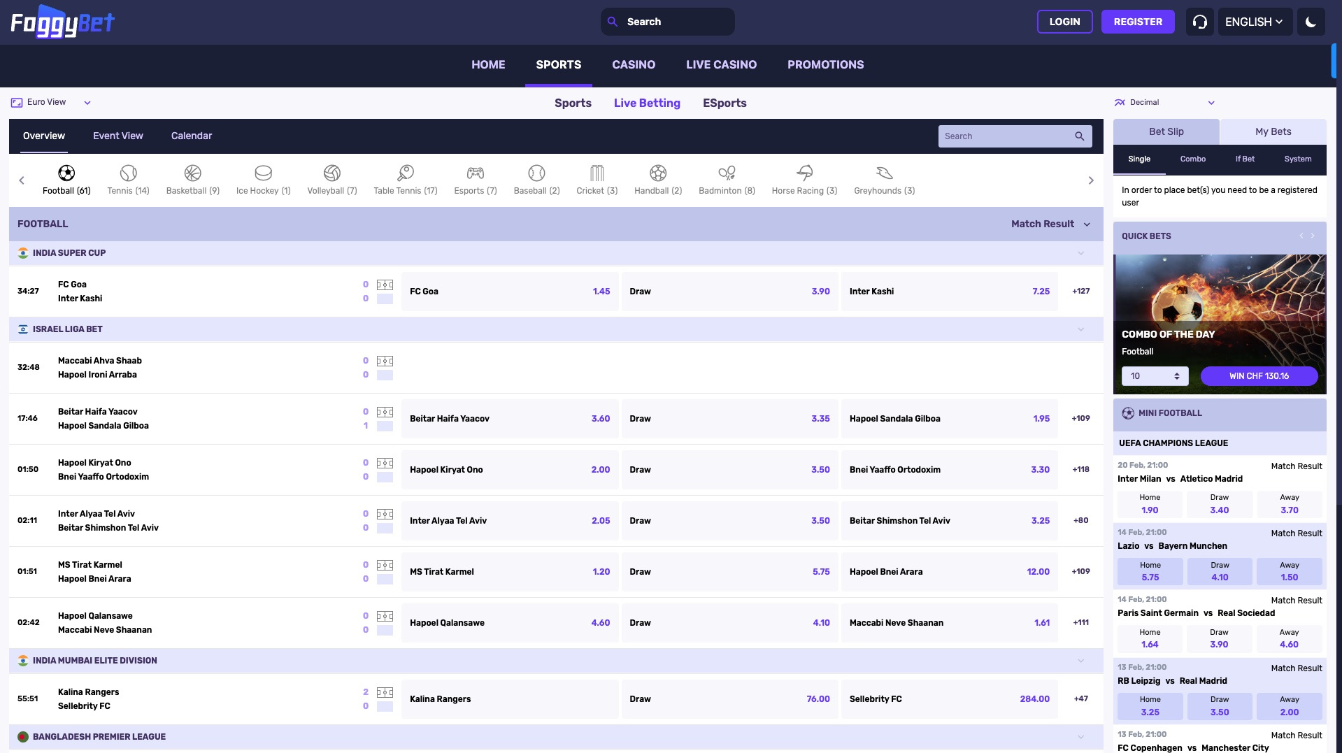Select the Basketball sport icon

[x=192, y=173]
